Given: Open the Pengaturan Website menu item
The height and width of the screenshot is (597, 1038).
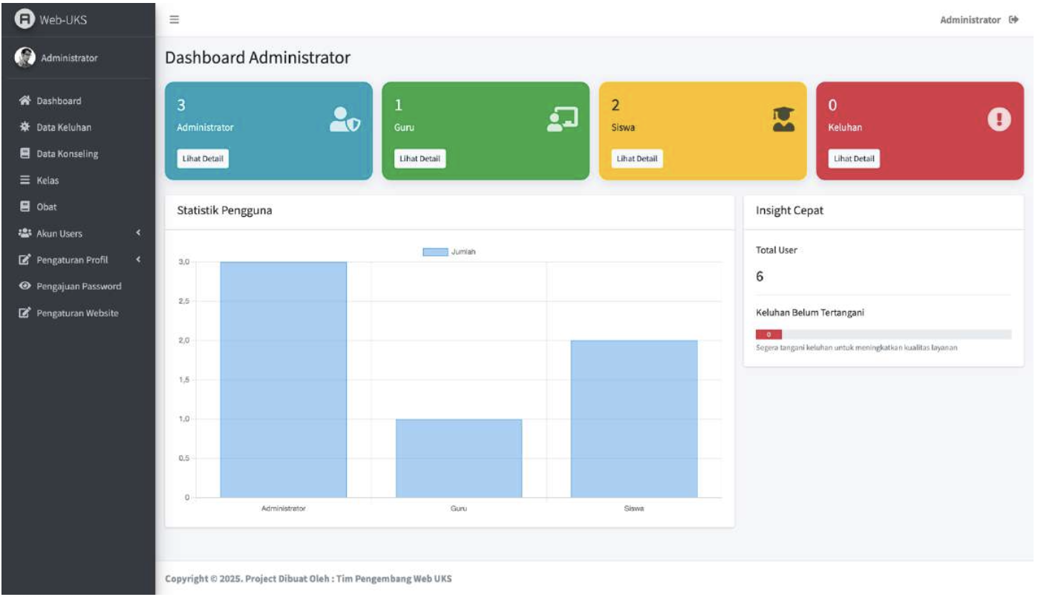Looking at the screenshot, I should point(78,313).
